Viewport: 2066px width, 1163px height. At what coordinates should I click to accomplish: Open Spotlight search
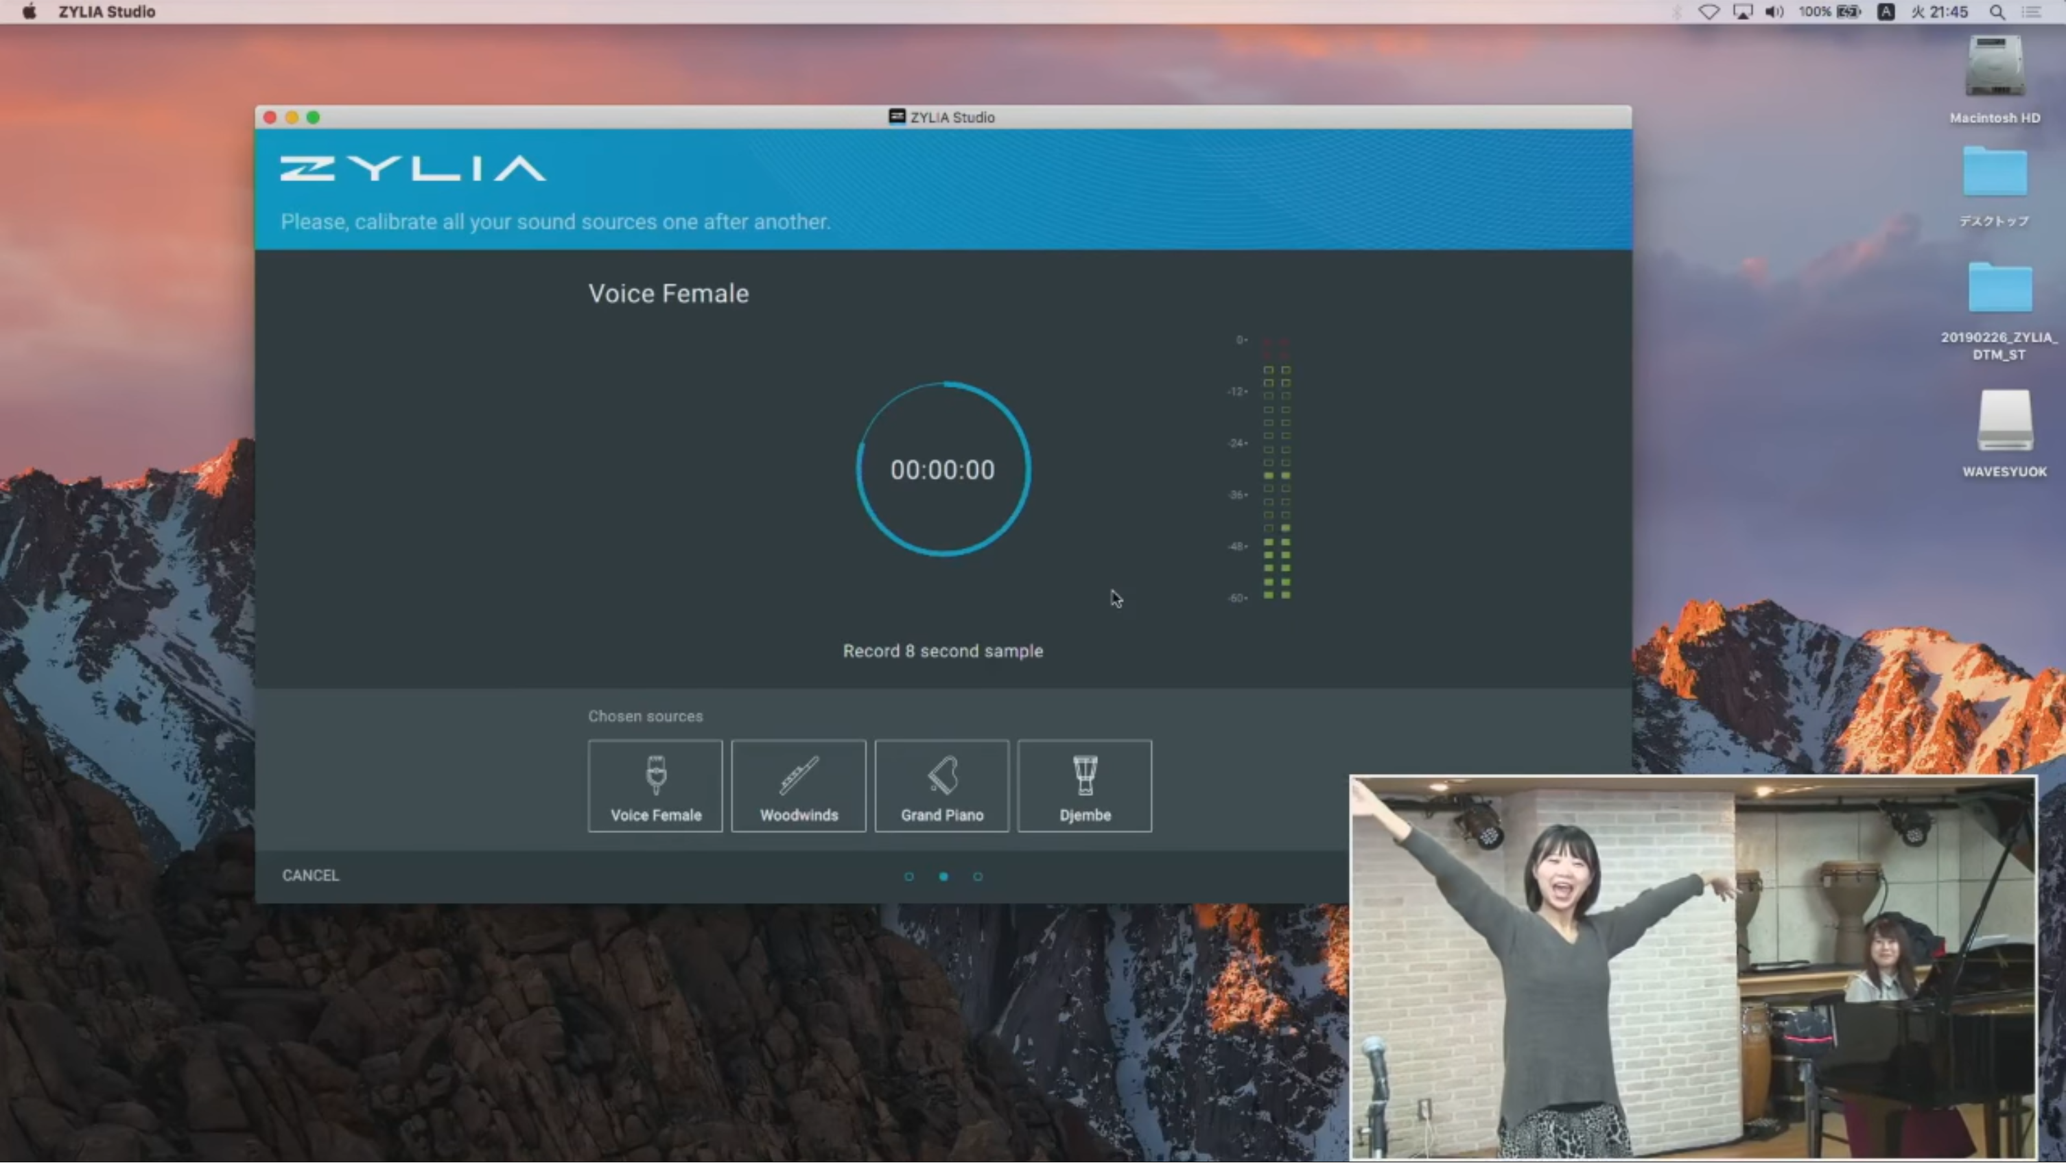1997,11
